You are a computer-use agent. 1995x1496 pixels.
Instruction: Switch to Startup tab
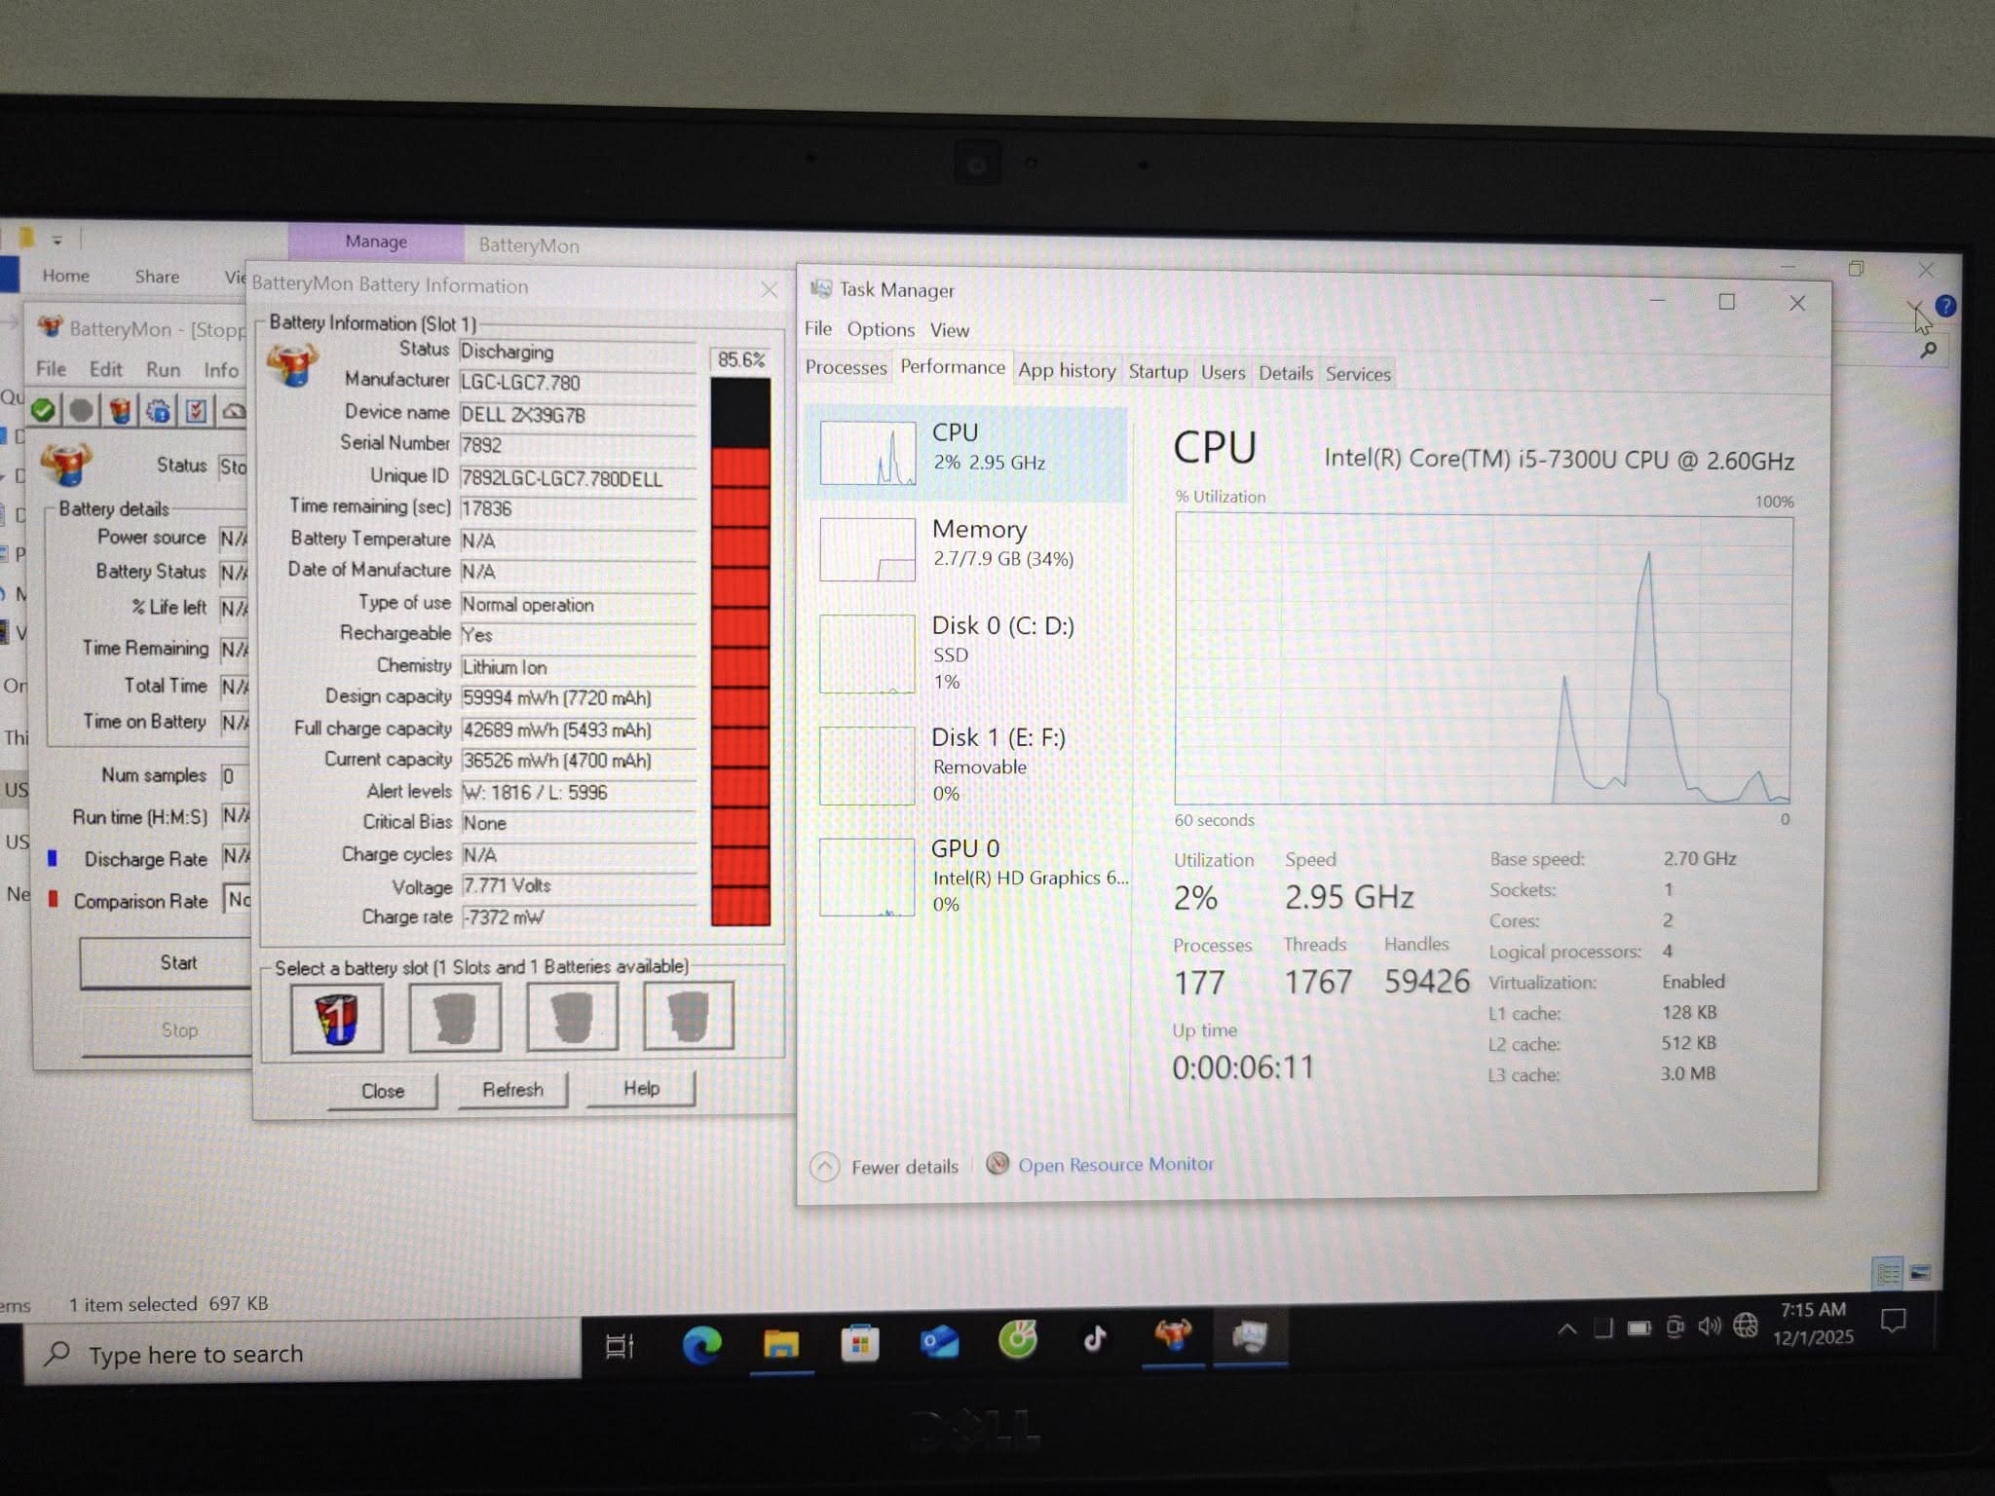click(1158, 372)
